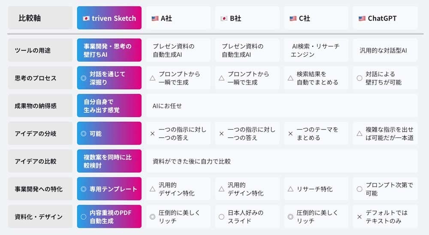The width and height of the screenshot is (429, 235).
Task: Click the 思考のプロセス row label
Action: [x=40, y=78]
